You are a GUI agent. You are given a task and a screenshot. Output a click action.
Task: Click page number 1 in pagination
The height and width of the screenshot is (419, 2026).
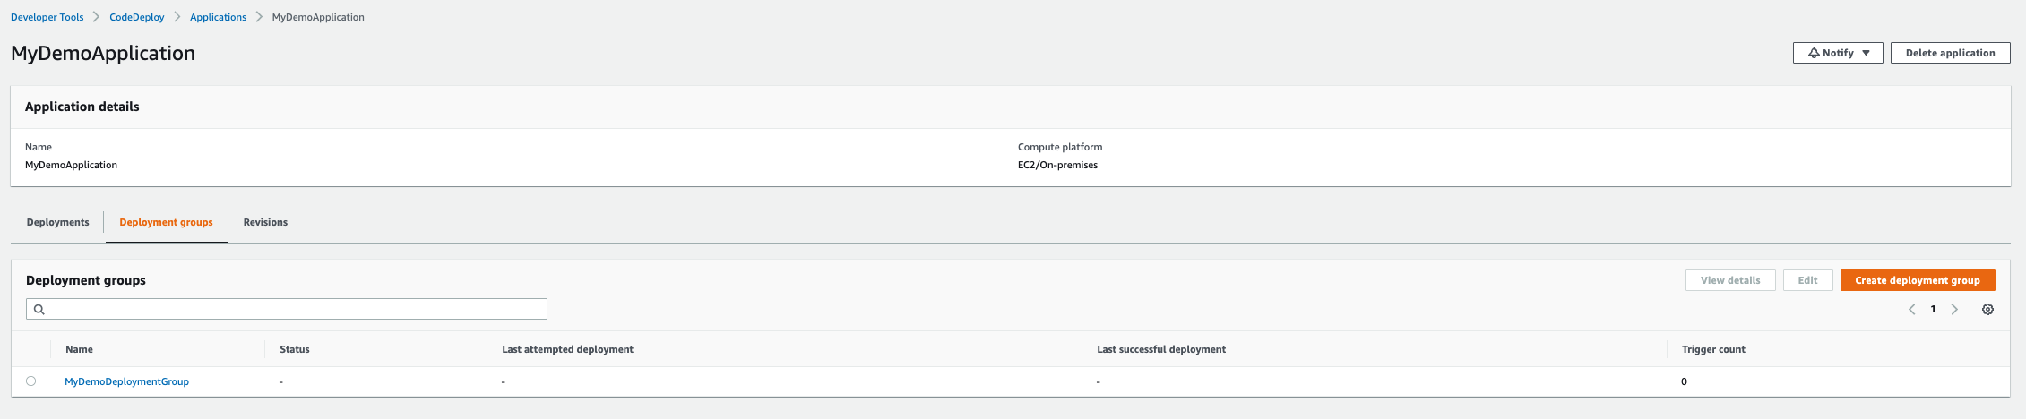[1933, 310]
